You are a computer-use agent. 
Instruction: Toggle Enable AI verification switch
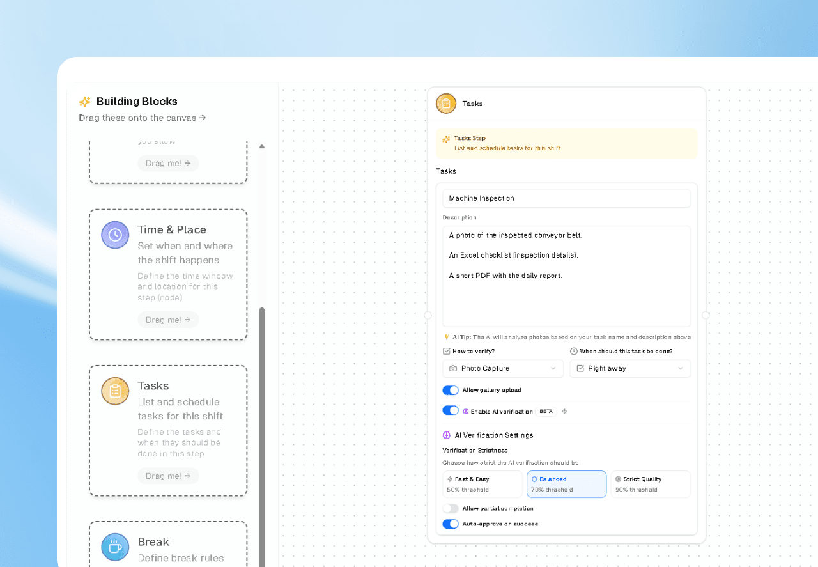(451, 411)
